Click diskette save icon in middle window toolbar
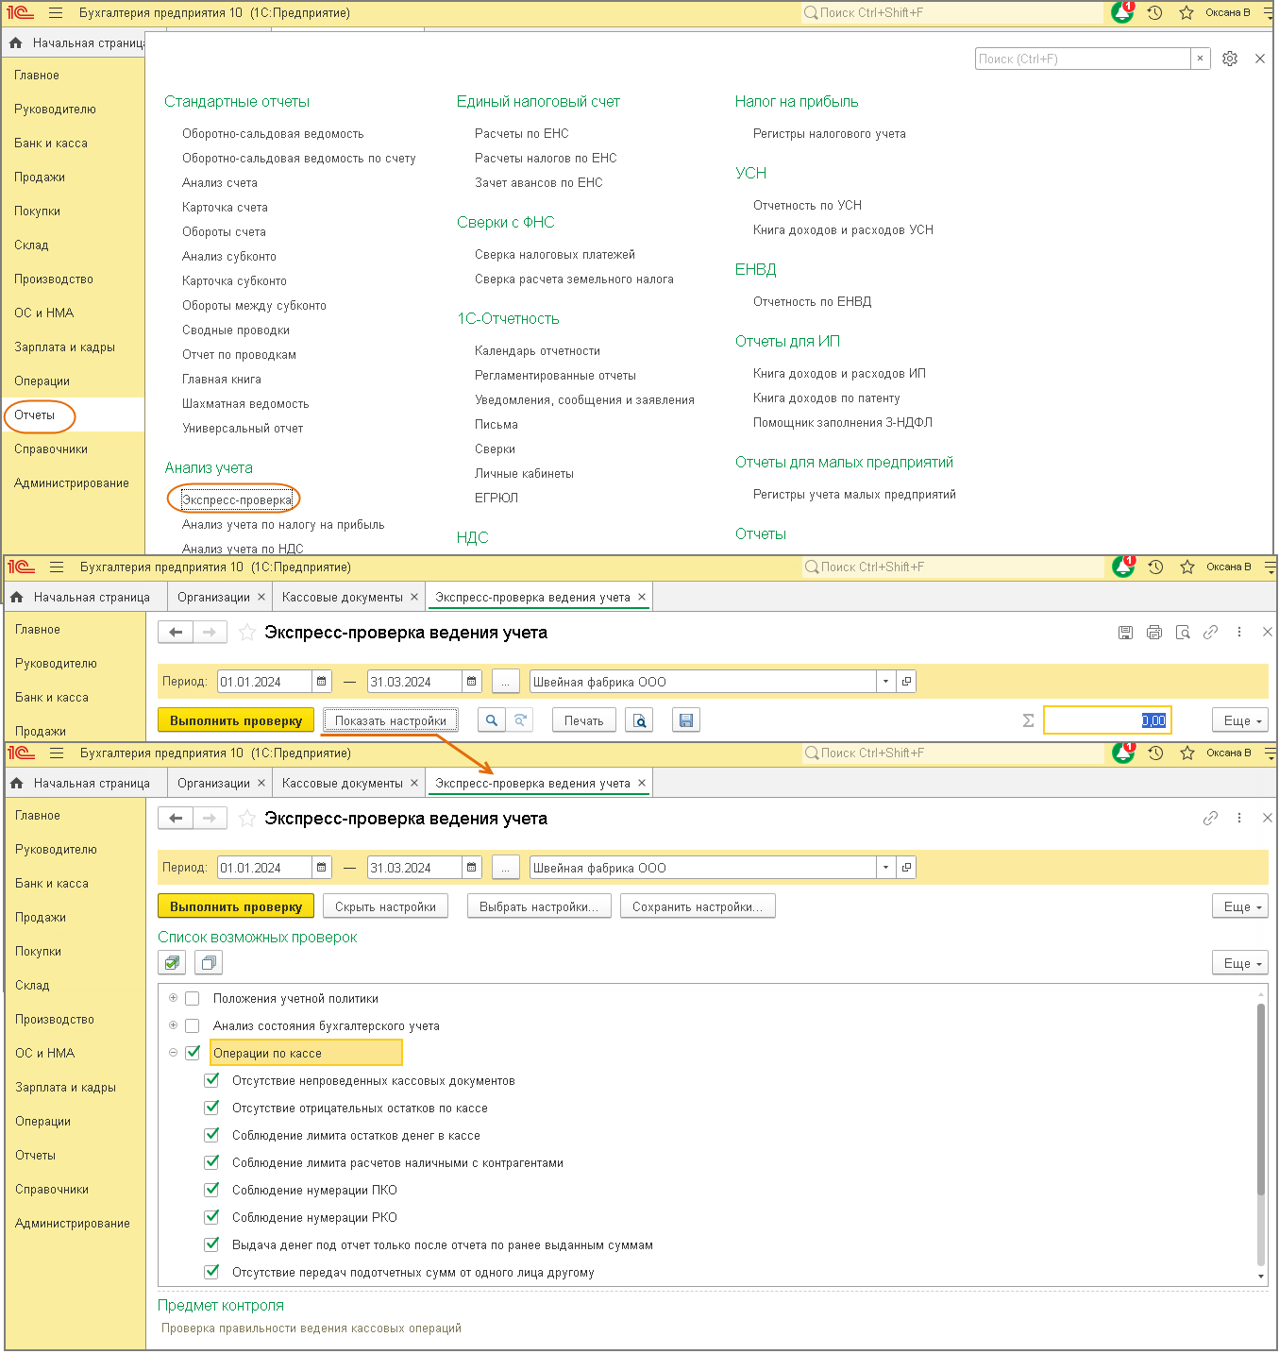Screen dimensions: 1279x1354 pyautogui.click(x=686, y=720)
